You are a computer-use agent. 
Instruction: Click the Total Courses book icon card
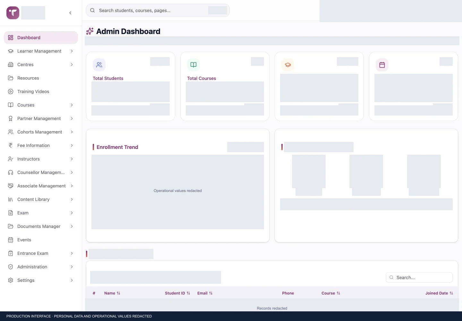[x=193, y=65]
